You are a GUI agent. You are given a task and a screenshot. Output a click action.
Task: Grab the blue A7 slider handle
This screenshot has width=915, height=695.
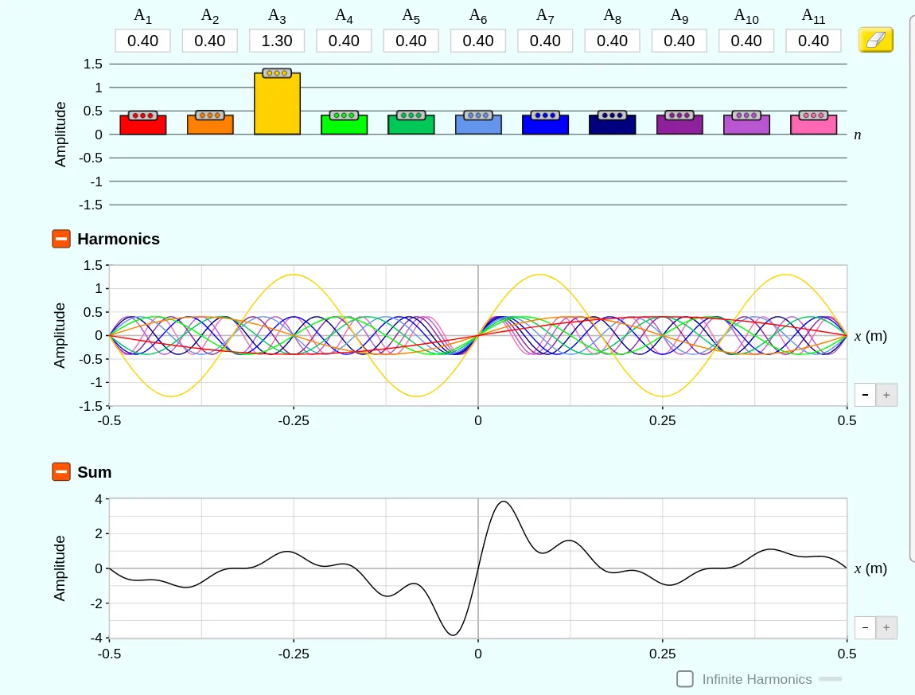click(545, 115)
